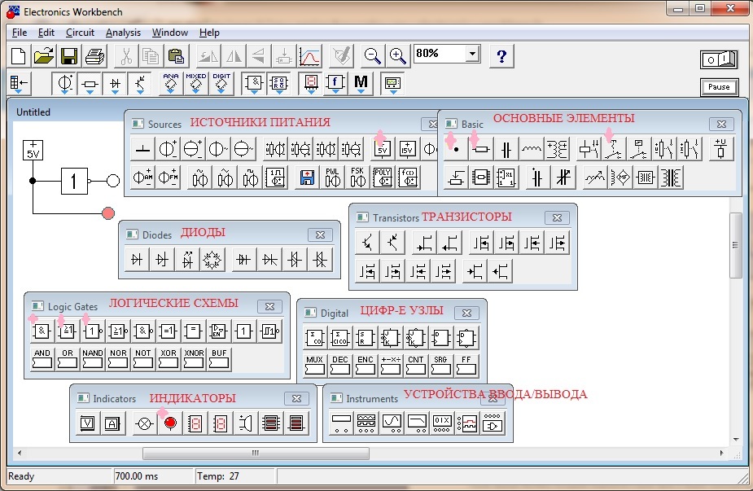Viewport: 753px width, 491px height.
Task: Open the Transistors parts bin dropdown
Action: 140,84
